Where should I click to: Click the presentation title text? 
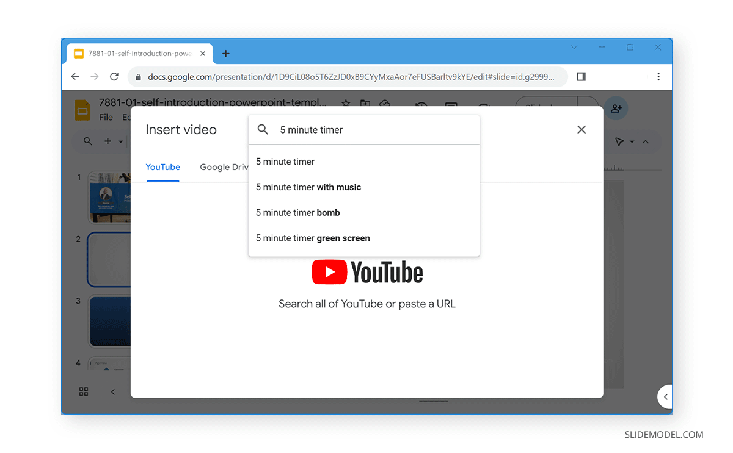coord(213,103)
